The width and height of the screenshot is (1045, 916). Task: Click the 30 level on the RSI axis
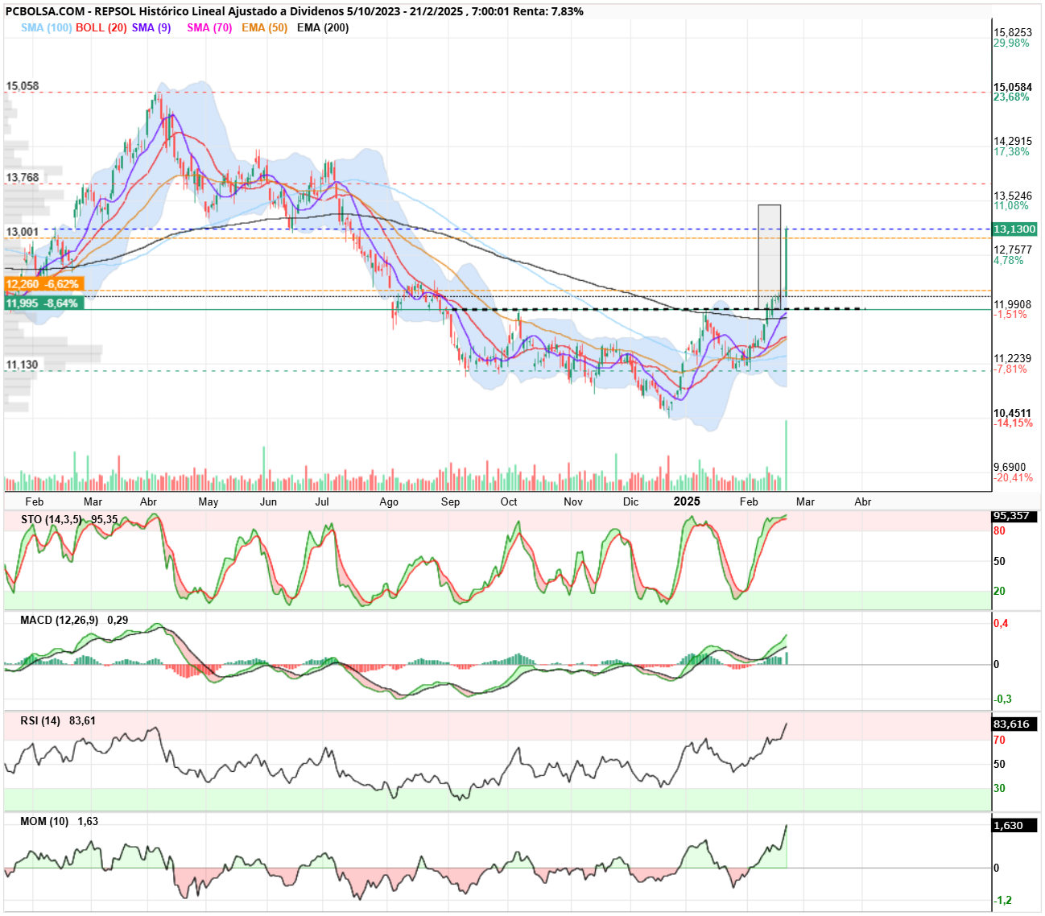click(1000, 789)
